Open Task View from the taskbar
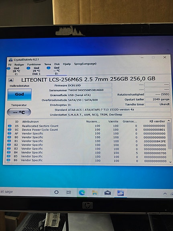Image resolution: width=173 pixels, height=231 pixels. [69, 192]
